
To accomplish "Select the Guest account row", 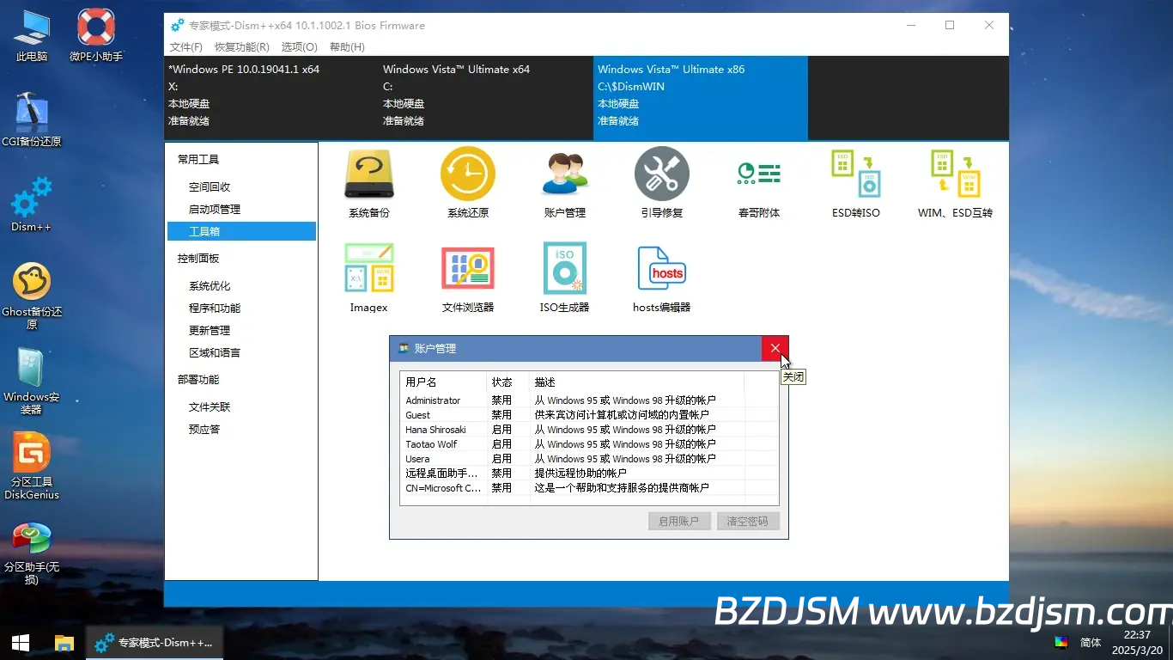I will 589,415.
